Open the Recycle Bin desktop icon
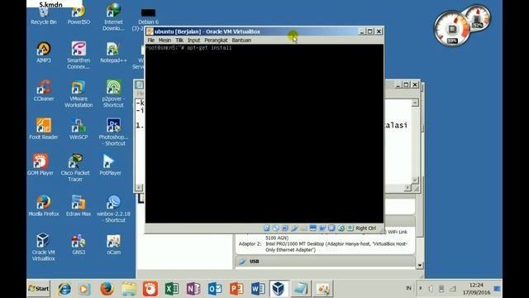 44,16
